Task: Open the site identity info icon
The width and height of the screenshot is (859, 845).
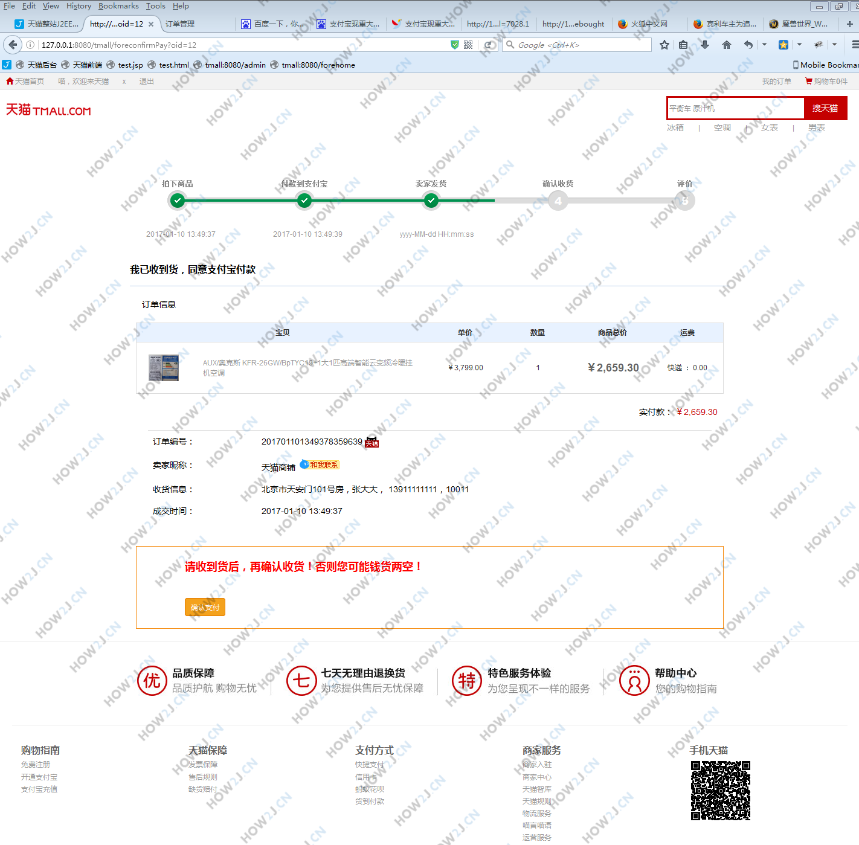Action: (x=30, y=45)
